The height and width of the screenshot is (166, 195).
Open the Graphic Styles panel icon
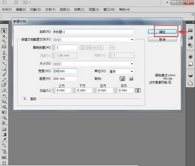coord(190,64)
